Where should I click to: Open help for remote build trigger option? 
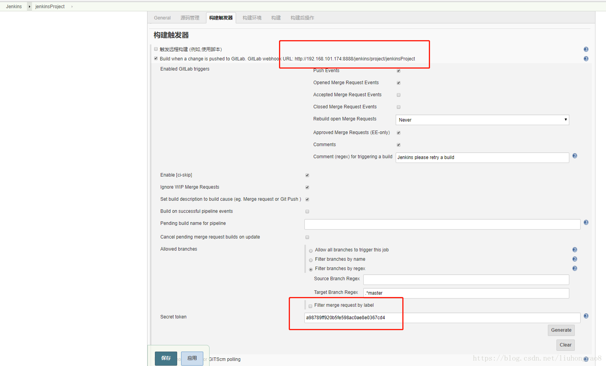pos(586,50)
